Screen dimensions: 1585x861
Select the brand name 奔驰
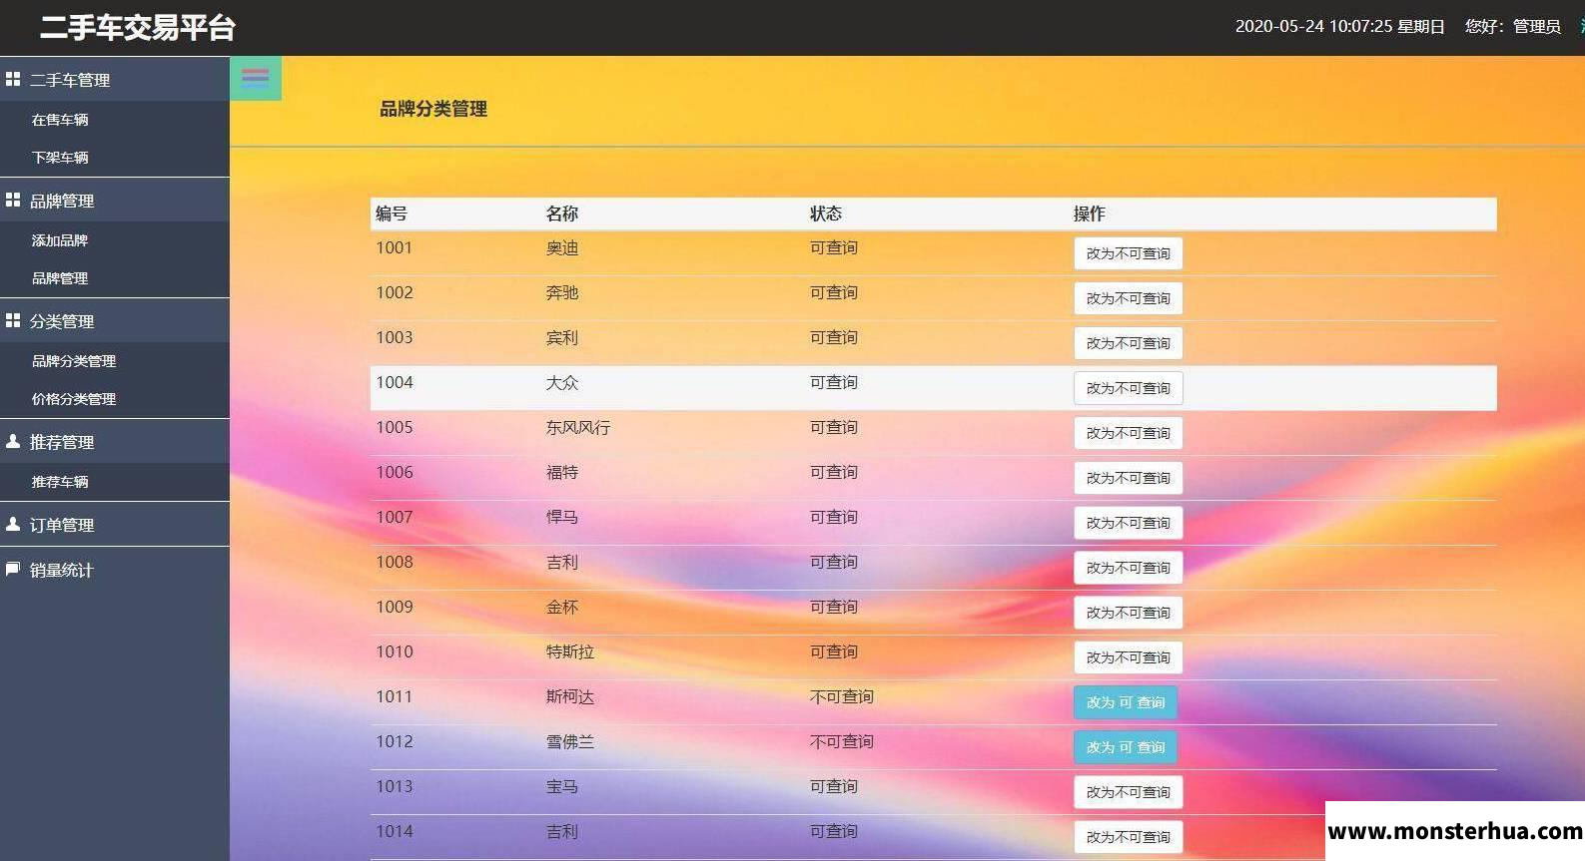562,292
